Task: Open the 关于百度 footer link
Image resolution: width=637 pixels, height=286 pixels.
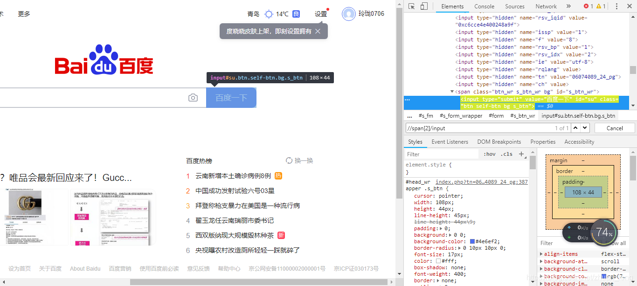Action: pyautogui.click(x=50, y=268)
